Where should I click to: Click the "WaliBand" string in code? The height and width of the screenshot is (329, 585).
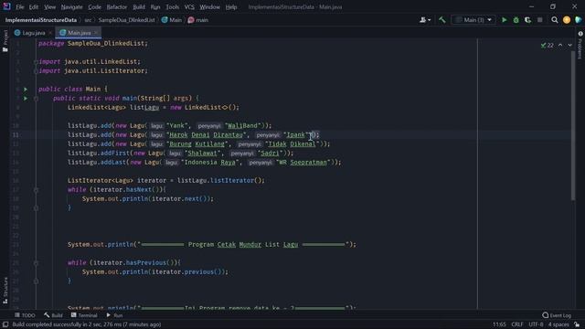(x=243, y=126)
